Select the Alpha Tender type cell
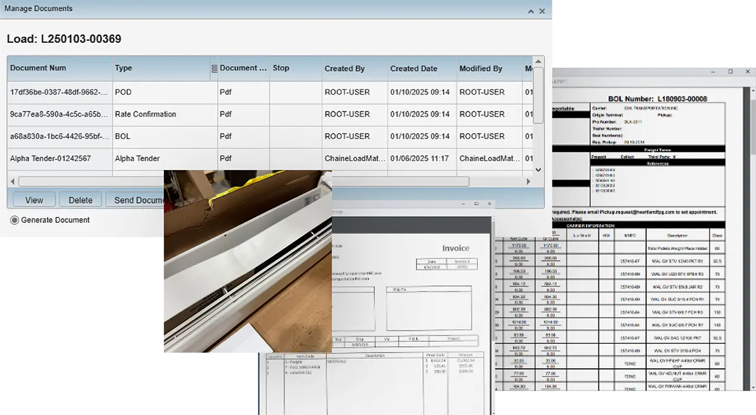The height and width of the screenshot is (415, 756). click(x=164, y=159)
